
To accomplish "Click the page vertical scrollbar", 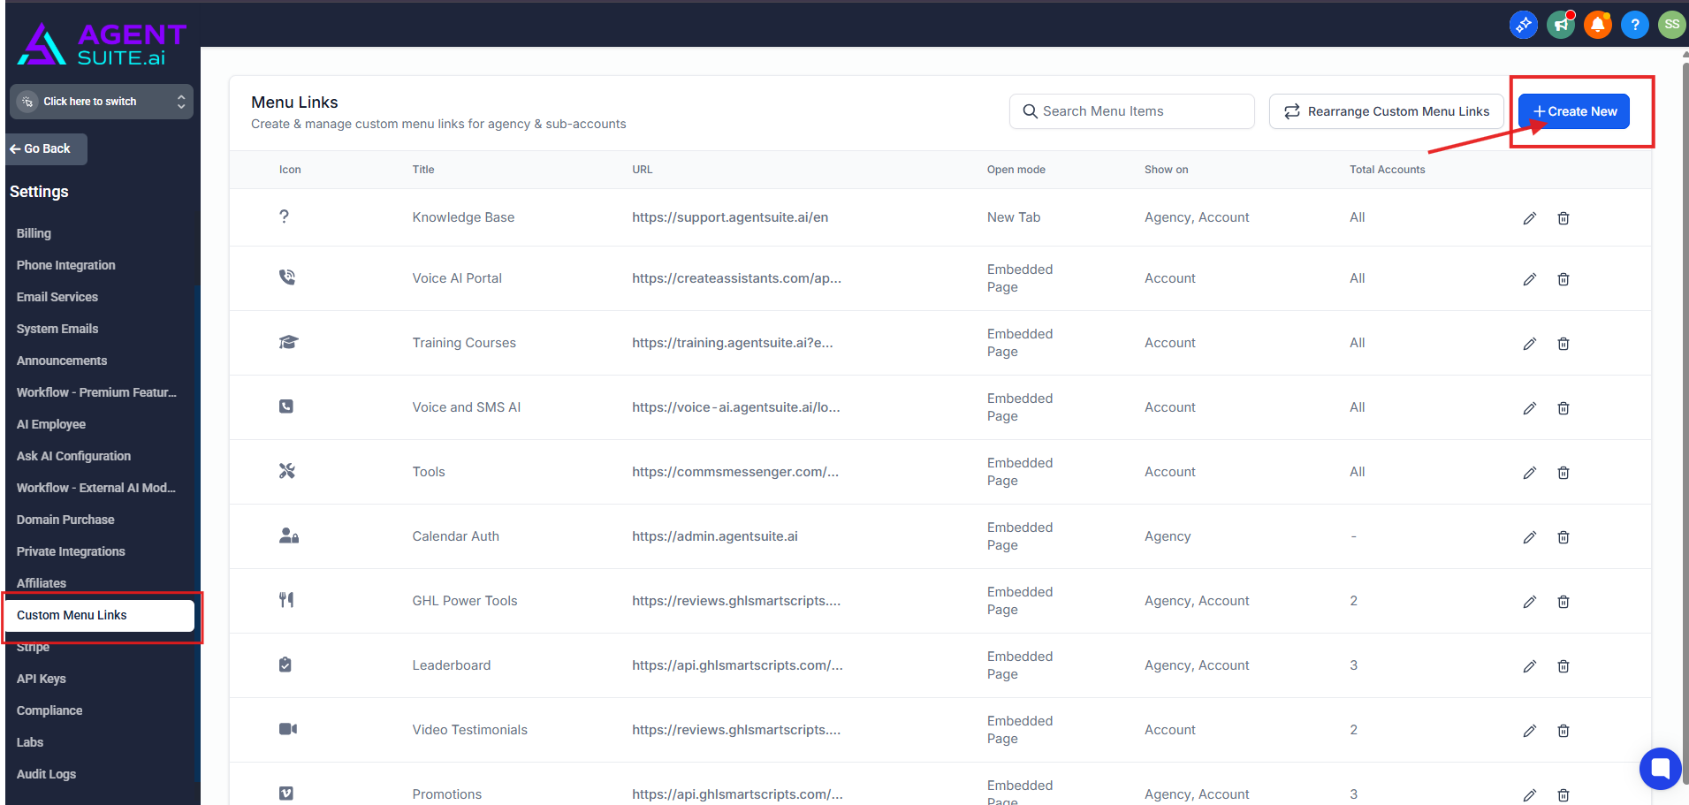I will (1685, 424).
